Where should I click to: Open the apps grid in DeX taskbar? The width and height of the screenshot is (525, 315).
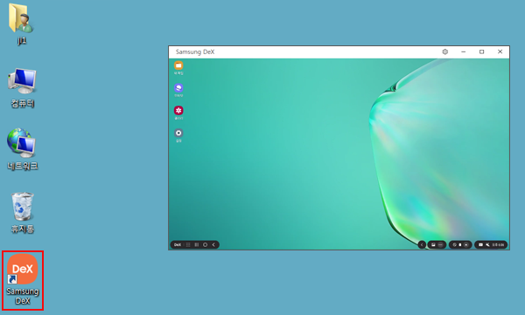[188, 245]
